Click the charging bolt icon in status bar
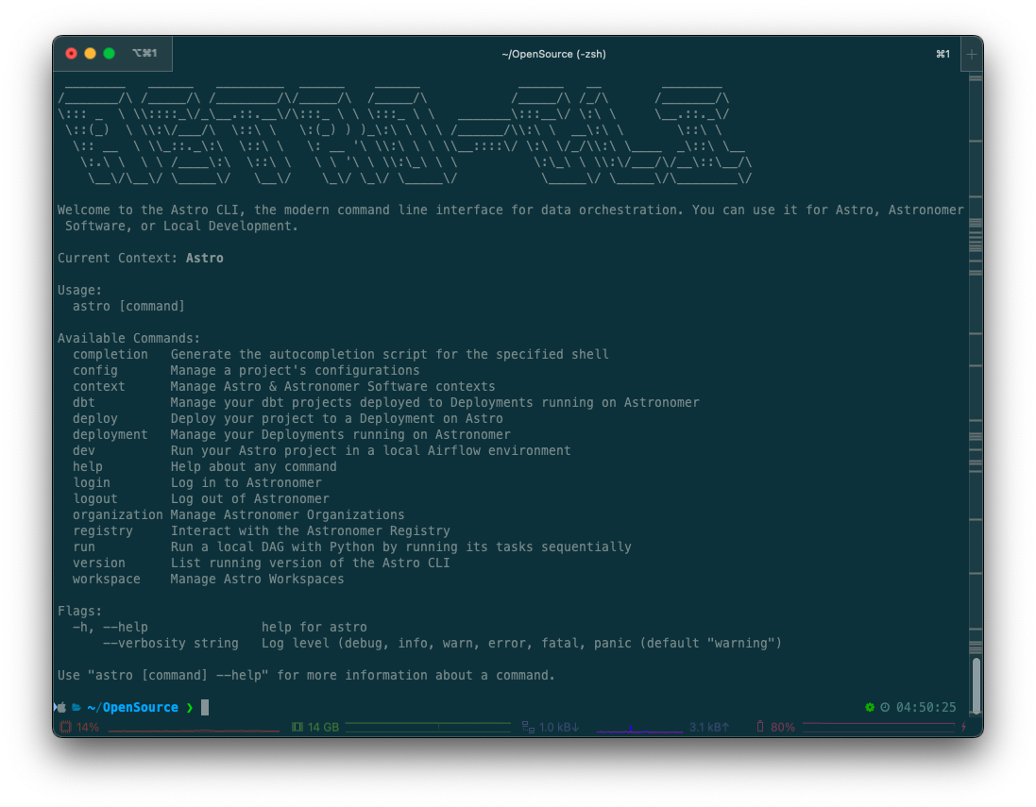1036x807 pixels. [964, 727]
